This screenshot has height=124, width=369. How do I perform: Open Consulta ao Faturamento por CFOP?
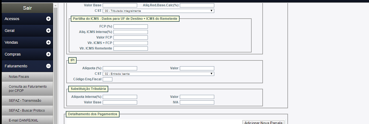(x=28, y=88)
